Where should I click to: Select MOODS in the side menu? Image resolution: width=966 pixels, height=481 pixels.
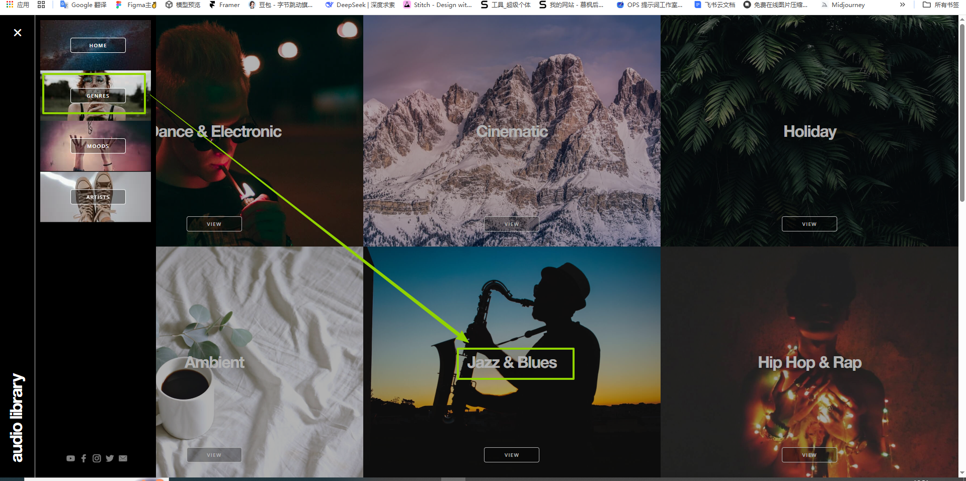98,146
